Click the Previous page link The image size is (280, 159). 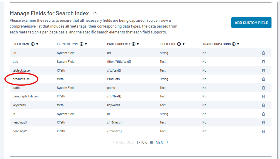123,142
